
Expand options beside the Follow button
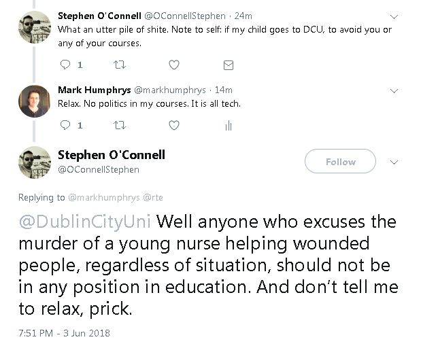394,162
